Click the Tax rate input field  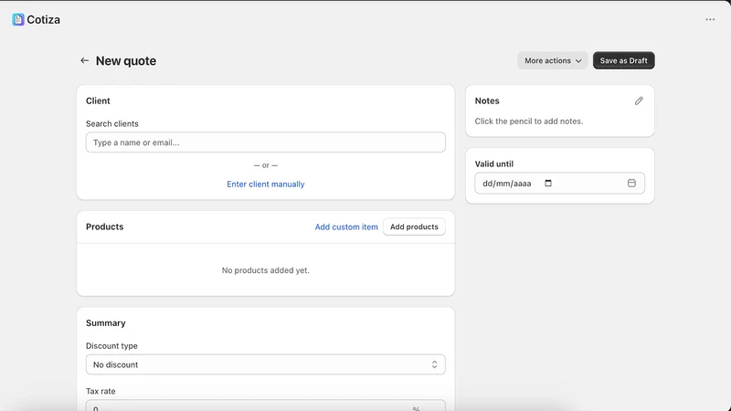click(265, 406)
